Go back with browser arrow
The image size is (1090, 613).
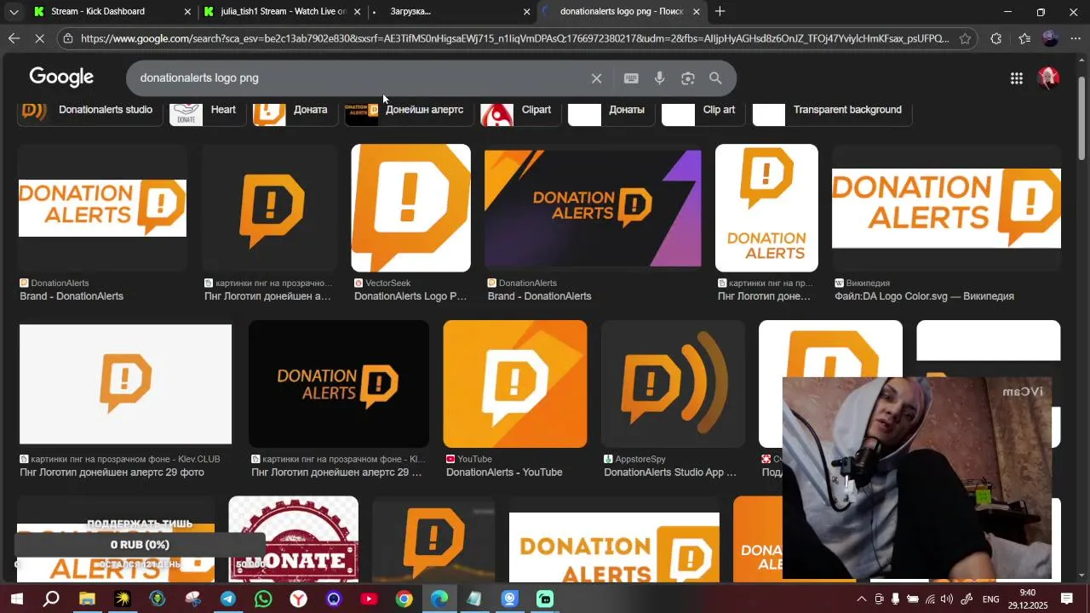pos(14,38)
